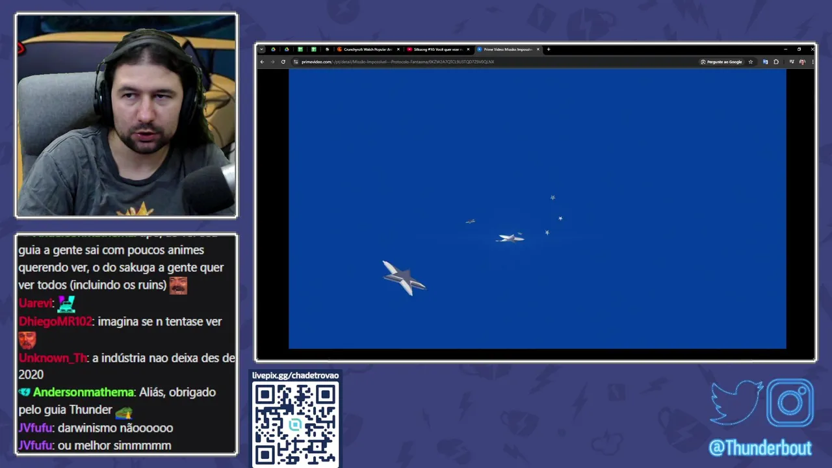Click the Unknown_Th username in chat
832x468 pixels.
(52, 358)
